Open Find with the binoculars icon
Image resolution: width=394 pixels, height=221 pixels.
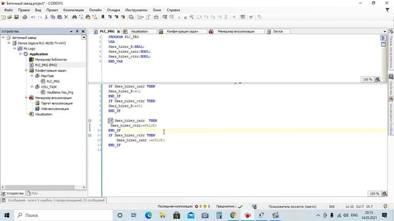click(74, 17)
